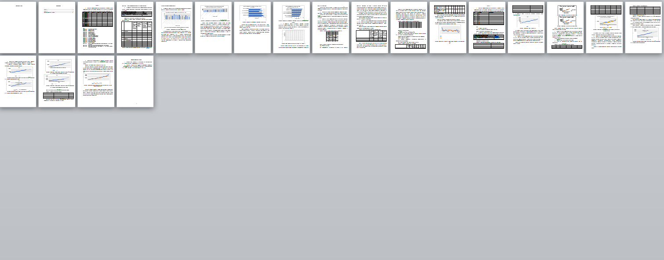Go to page 12, table above multicolor line chart
Image resolution: width=664 pixels, height=260 pixels.
[448, 28]
